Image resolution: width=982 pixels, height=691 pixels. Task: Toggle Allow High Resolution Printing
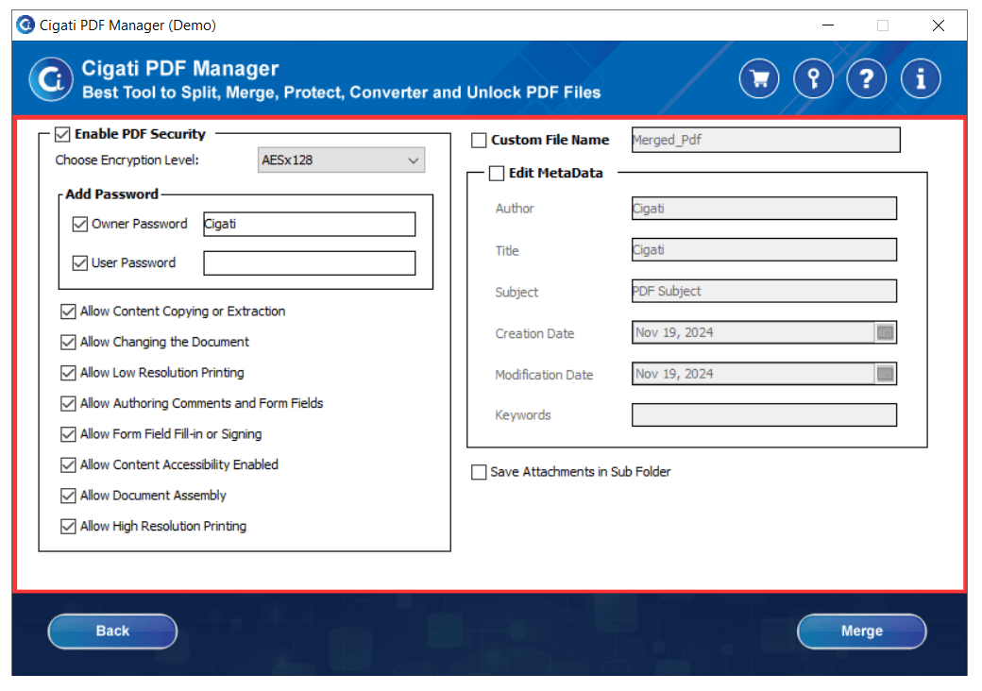[68, 527]
